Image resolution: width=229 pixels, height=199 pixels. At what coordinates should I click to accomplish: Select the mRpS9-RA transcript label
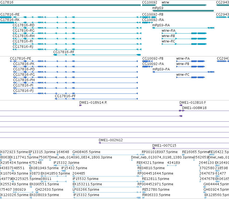coord(161,25)
